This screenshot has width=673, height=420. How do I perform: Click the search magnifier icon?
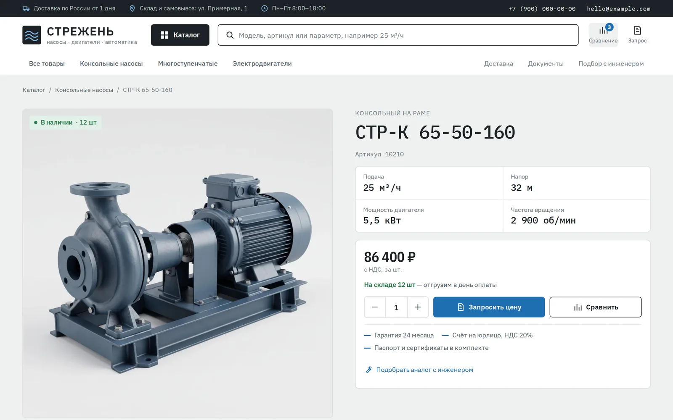[230, 35]
